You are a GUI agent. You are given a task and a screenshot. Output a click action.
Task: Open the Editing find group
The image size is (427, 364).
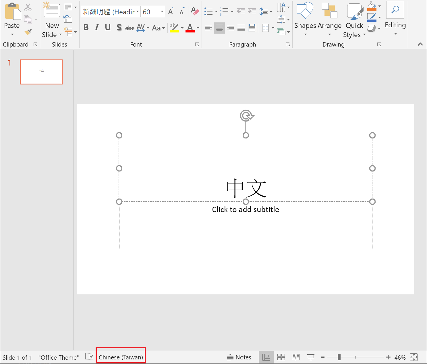(x=395, y=19)
